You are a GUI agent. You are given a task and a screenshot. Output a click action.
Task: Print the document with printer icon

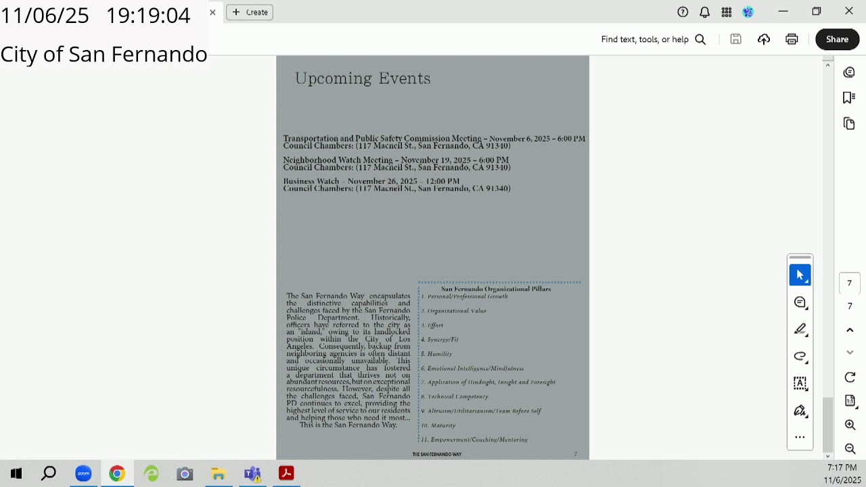[x=792, y=39]
